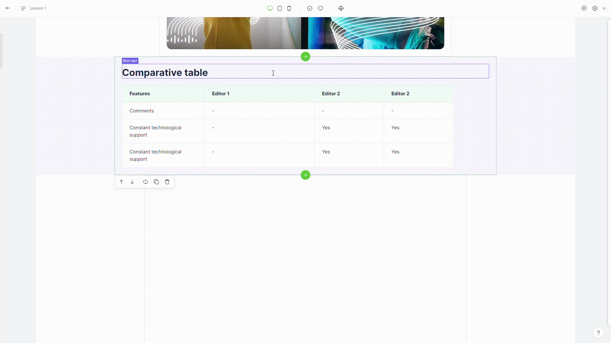
Task: Open the help question mark button
Action: 598,333
